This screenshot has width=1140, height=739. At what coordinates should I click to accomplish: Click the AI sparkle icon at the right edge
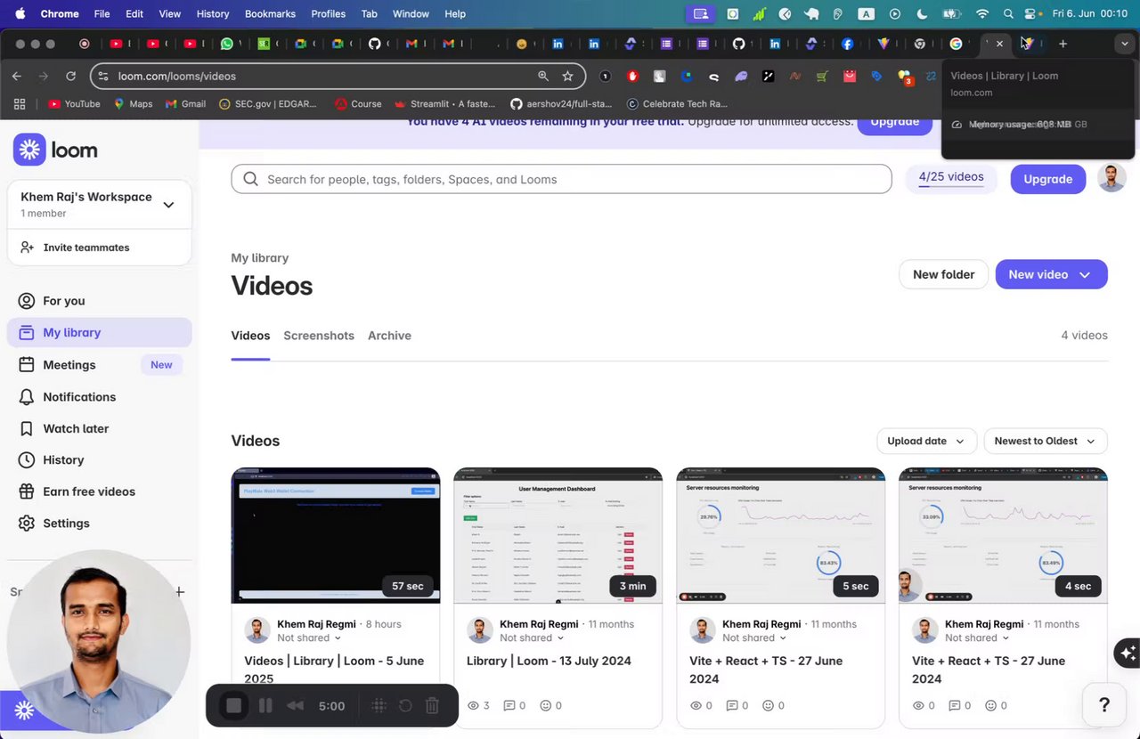[x=1128, y=653]
